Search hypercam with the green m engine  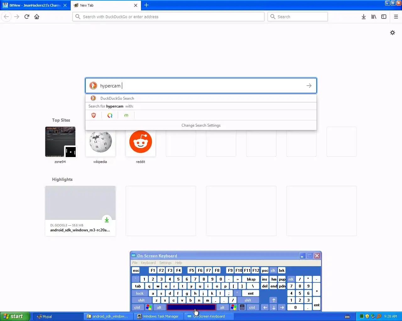(x=126, y=115)
